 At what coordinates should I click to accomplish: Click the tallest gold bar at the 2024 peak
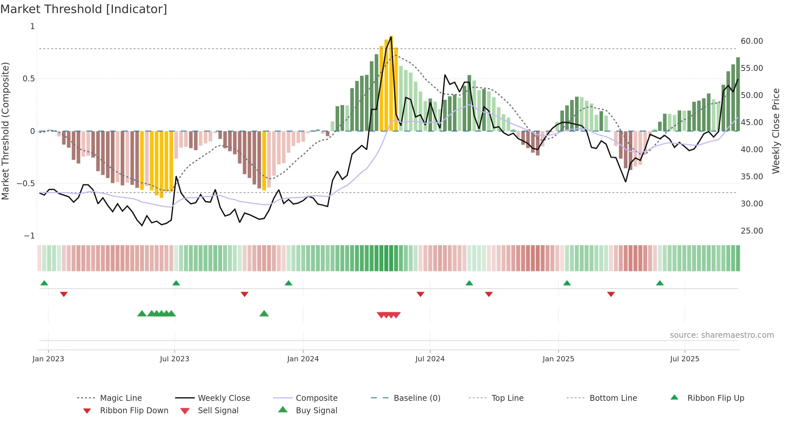pyautogui.click(x=391, y=83)
